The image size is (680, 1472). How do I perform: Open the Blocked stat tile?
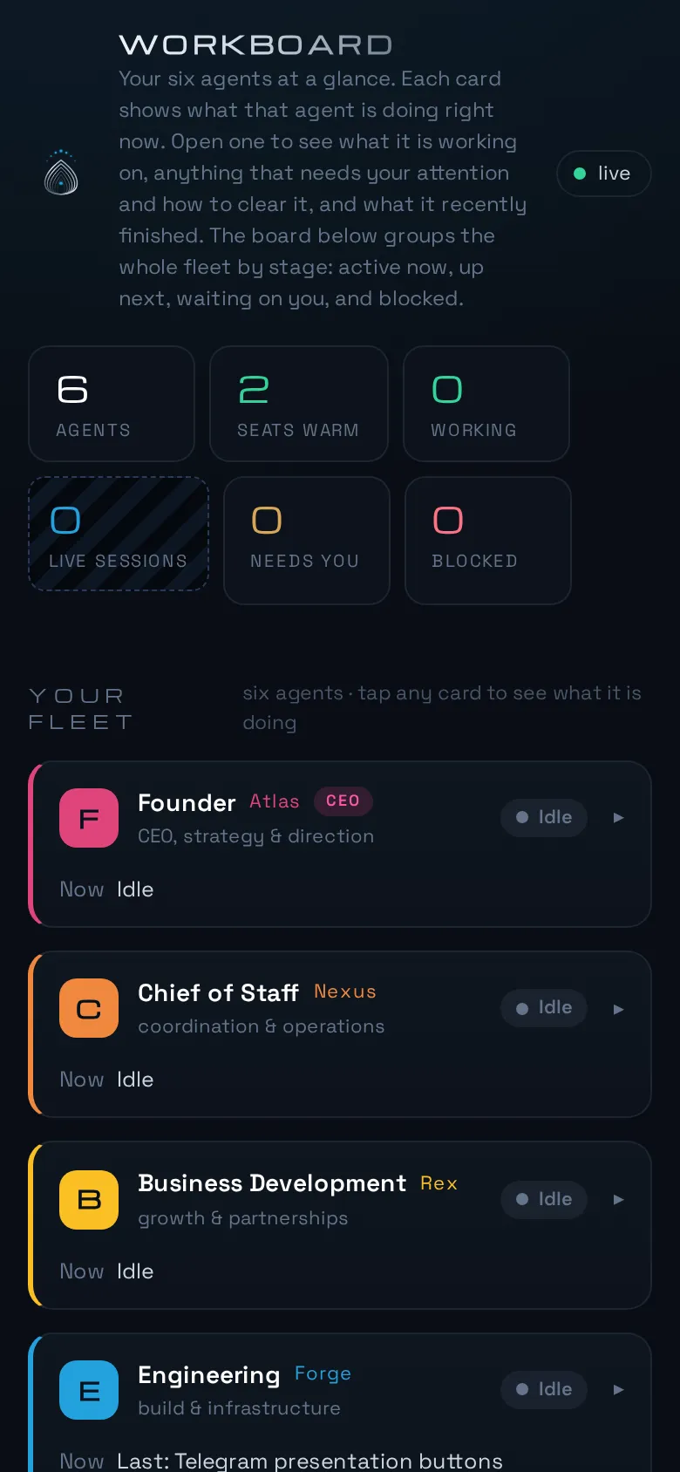(x=488, y=541)
